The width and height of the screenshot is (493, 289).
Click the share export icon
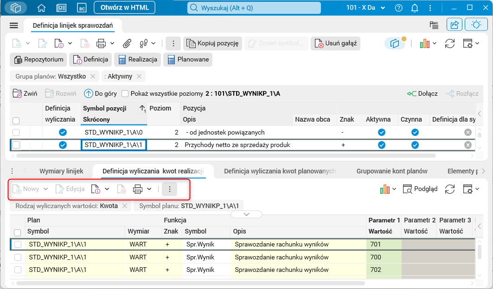[455, 25]
